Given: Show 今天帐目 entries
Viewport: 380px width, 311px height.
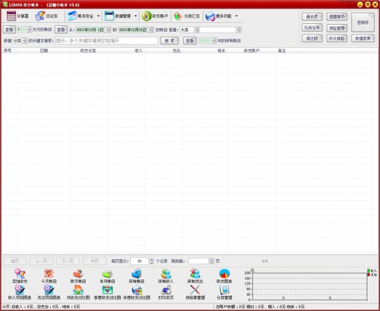Looking at the screenshot, I should coord(49,275).
